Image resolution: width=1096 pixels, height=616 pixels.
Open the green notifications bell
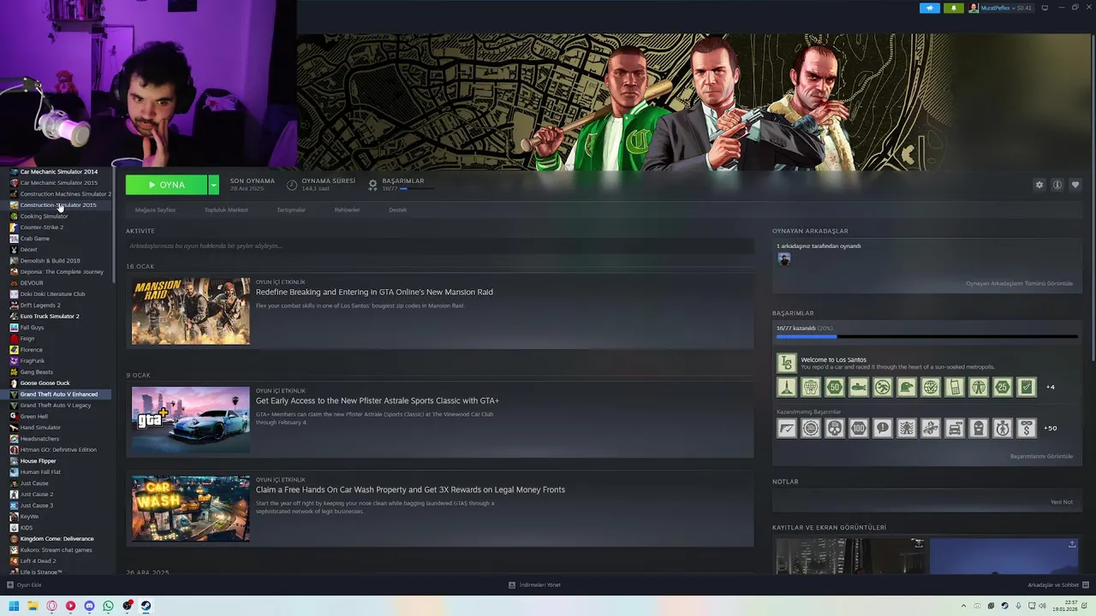[953, 8]
